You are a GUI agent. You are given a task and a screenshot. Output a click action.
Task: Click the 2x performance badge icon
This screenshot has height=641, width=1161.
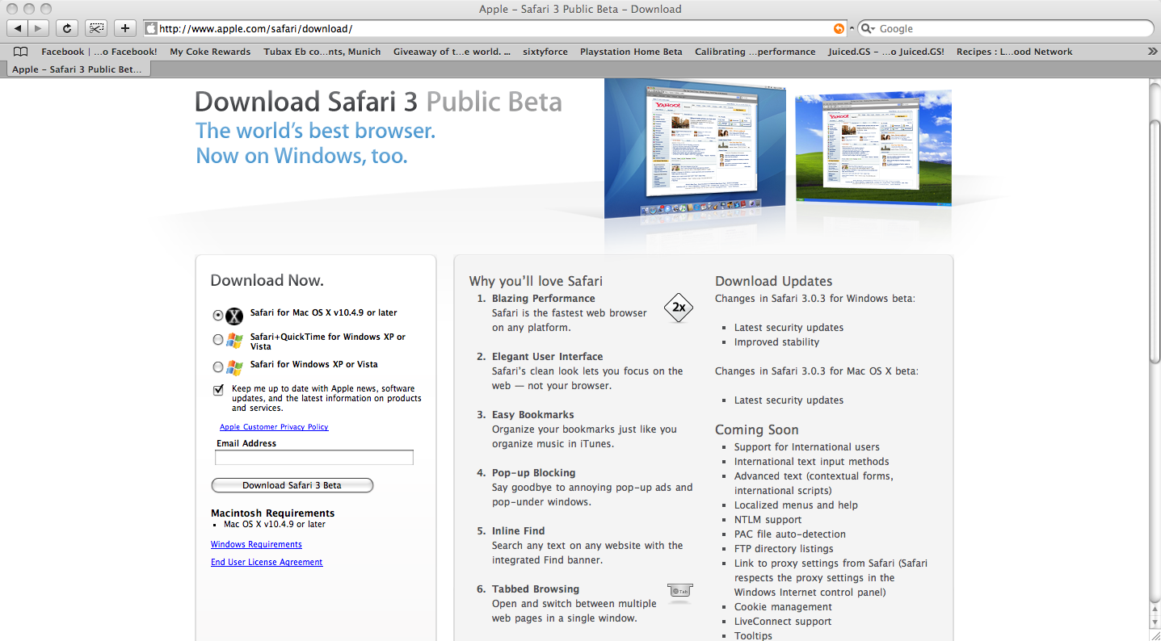(679, 308)
